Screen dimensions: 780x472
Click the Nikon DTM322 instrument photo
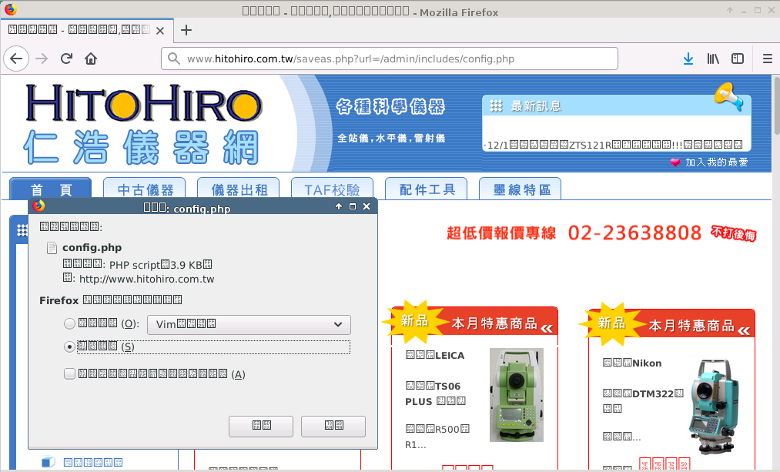715,407
